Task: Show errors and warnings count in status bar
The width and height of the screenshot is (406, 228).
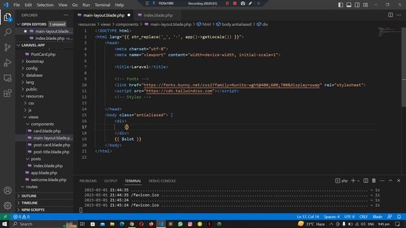Action: [x=22, y=217]
